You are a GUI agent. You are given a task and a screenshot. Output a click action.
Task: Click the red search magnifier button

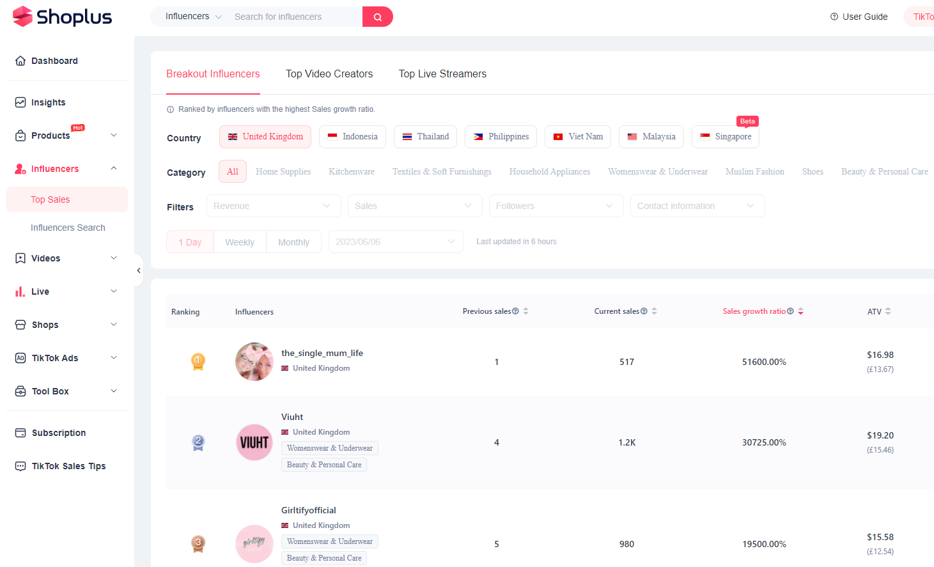tap(378, 17)
